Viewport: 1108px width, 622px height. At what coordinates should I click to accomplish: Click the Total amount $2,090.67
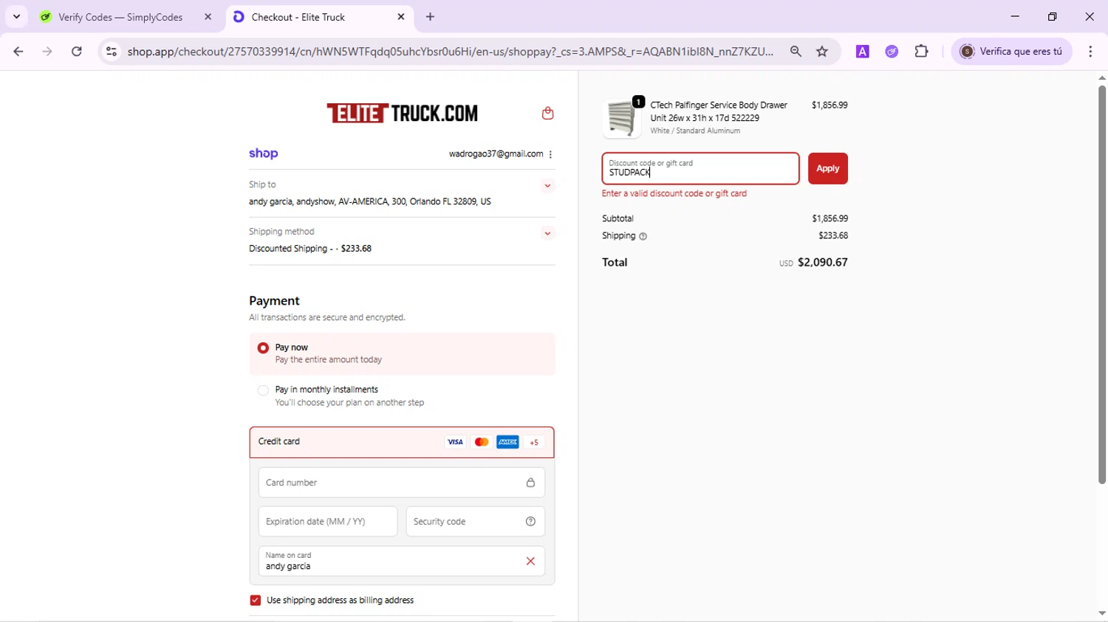pos(823,263)
